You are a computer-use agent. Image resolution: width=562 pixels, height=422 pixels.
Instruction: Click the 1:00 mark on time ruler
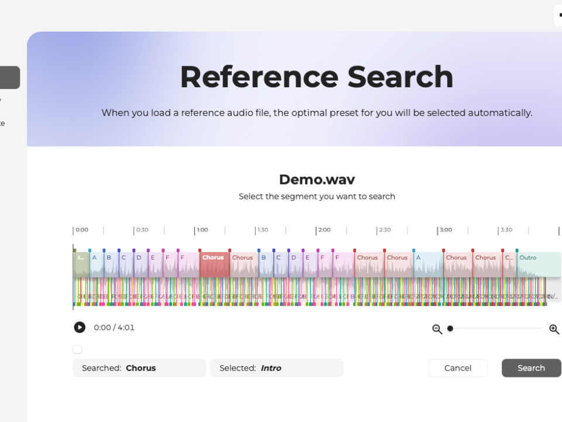202,230
